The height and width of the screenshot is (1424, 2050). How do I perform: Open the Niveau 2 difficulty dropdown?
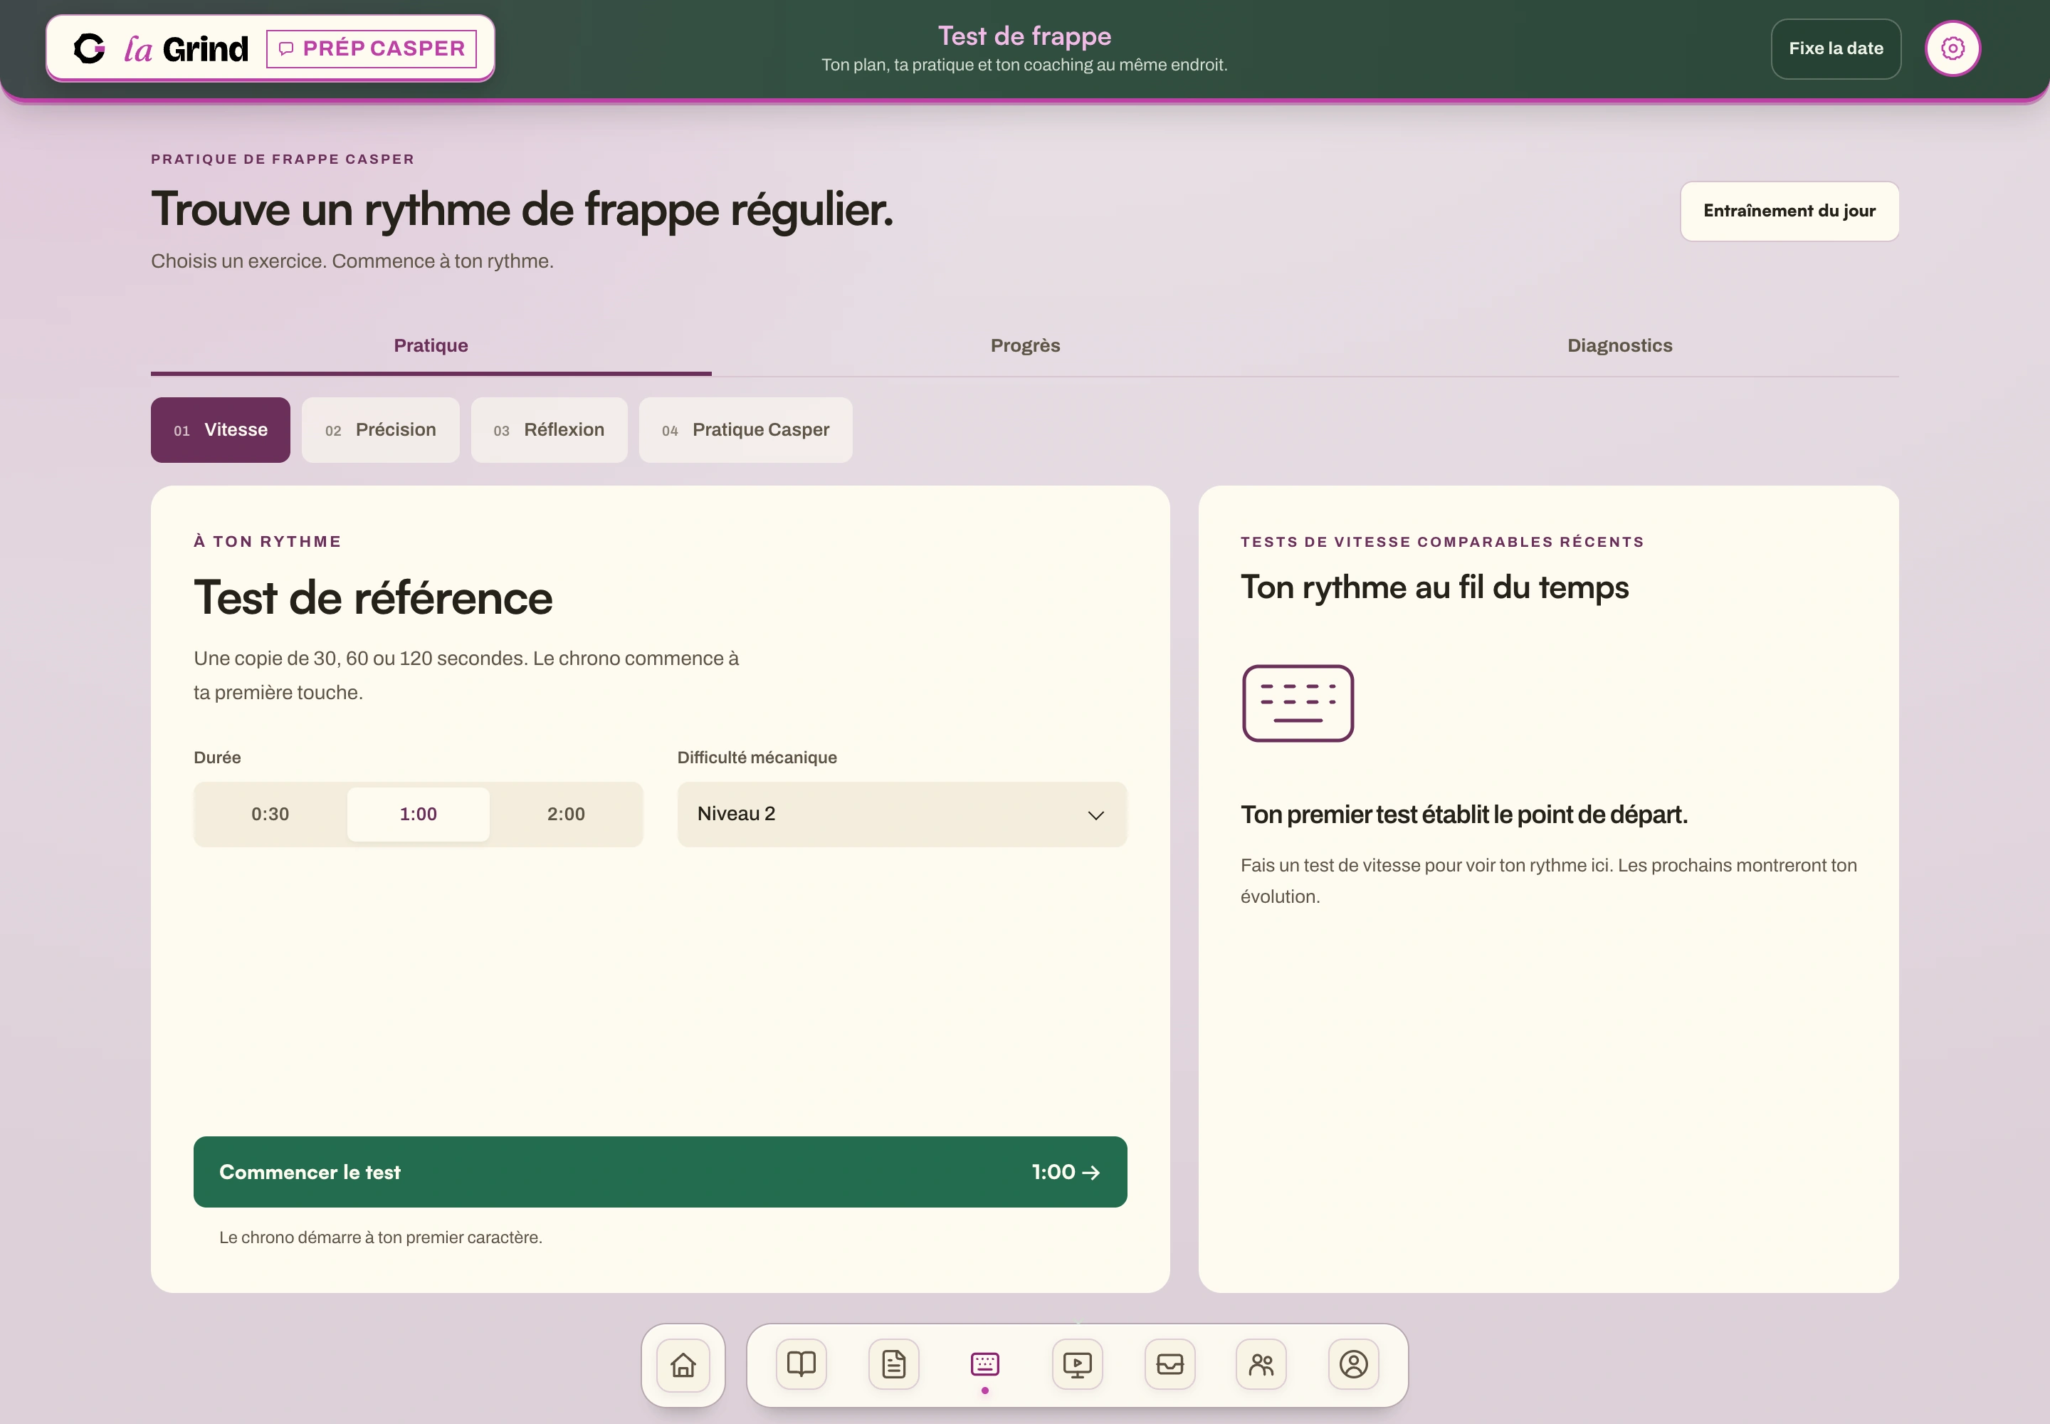902,814
